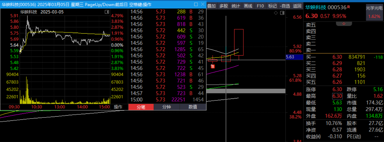384x142 pixels.
Task: Toggle the side panel icon on the K-line chart
Action: coord(282,13)
